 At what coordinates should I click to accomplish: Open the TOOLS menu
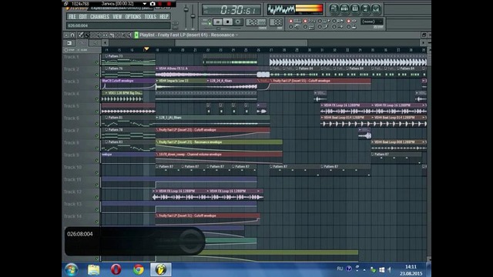pos(150,17)
